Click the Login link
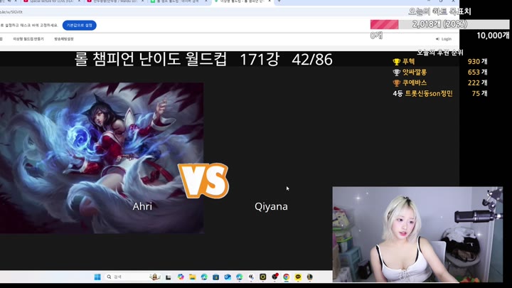Viewport: 512px width, 288px height. pyautogui.click(x=447, y=39)
